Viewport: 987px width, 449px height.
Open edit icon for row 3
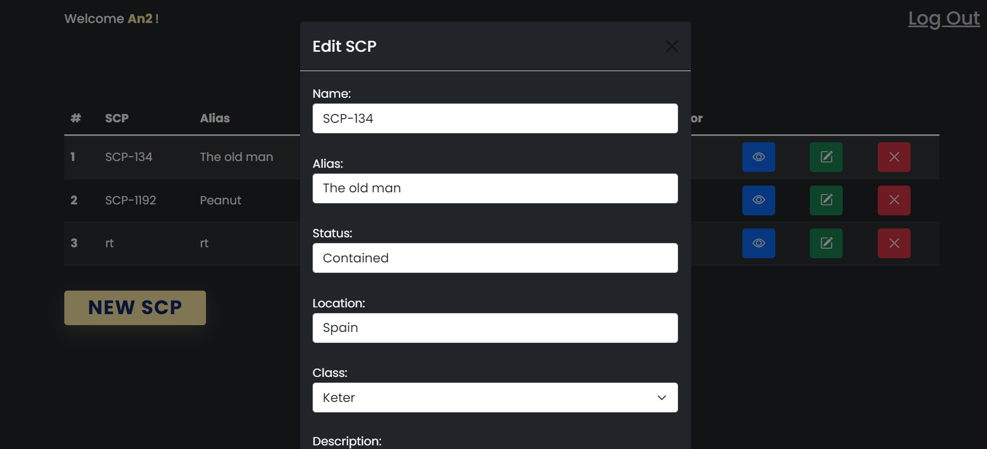pyautogui.click(x=826, y=243)
